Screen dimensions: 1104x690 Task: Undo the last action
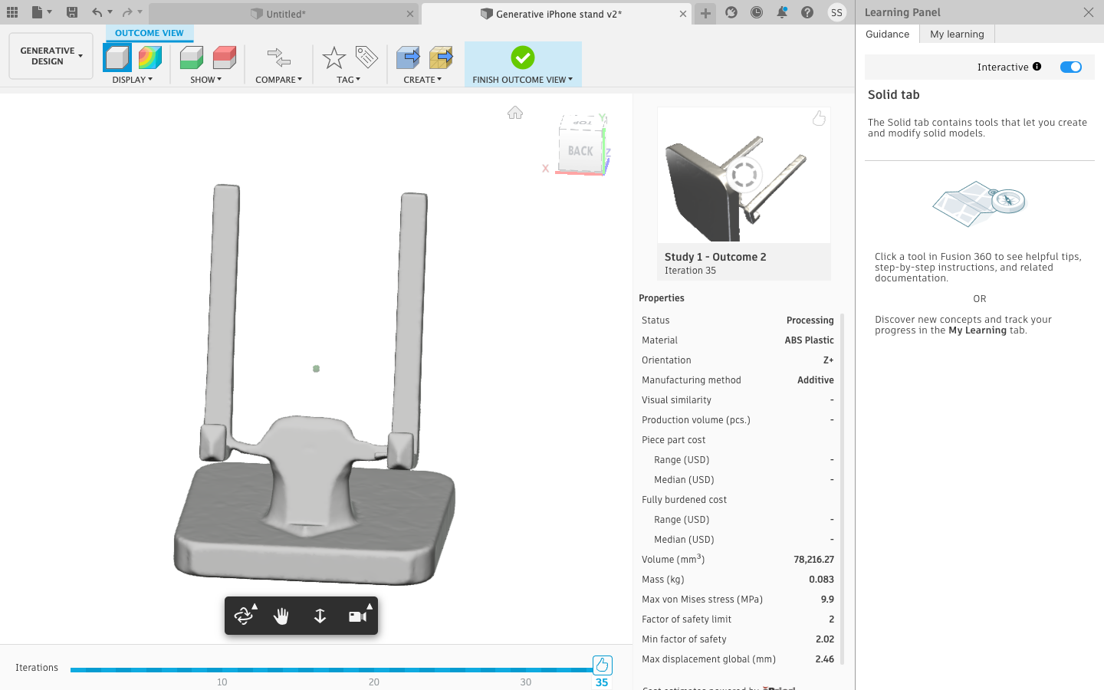click(97, 12)
